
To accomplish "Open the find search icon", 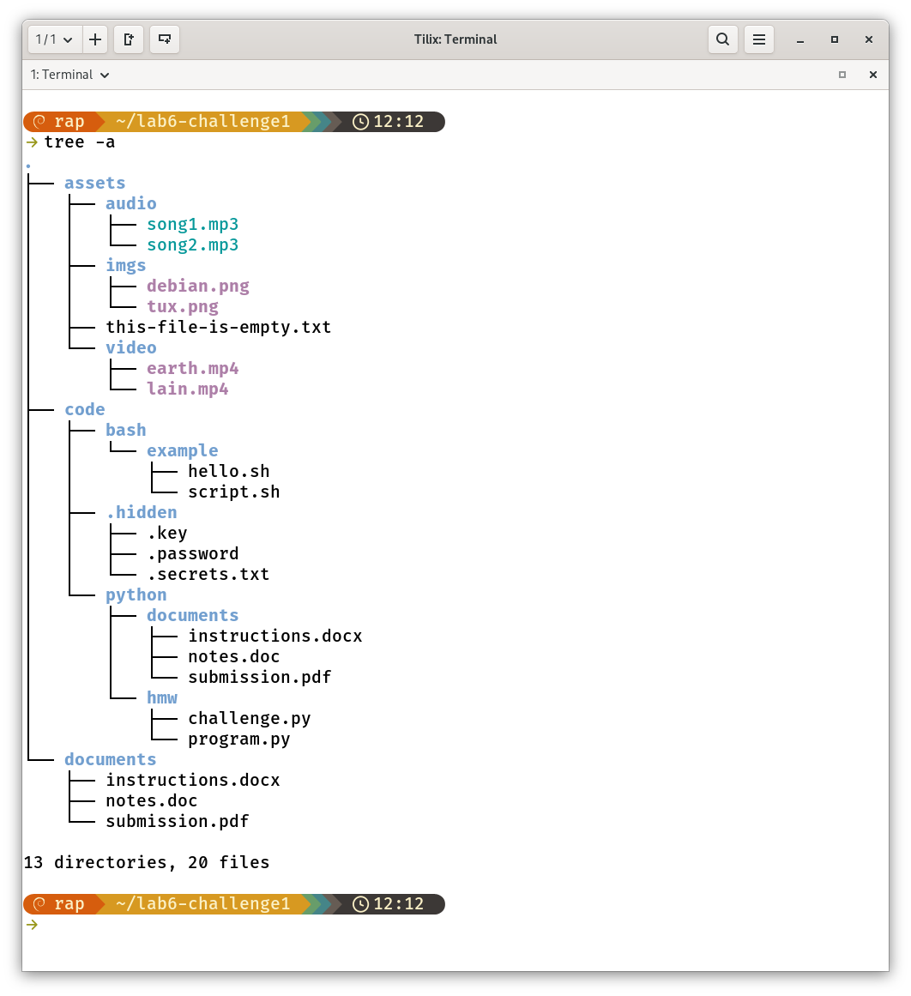I will (x=723, y=39).
